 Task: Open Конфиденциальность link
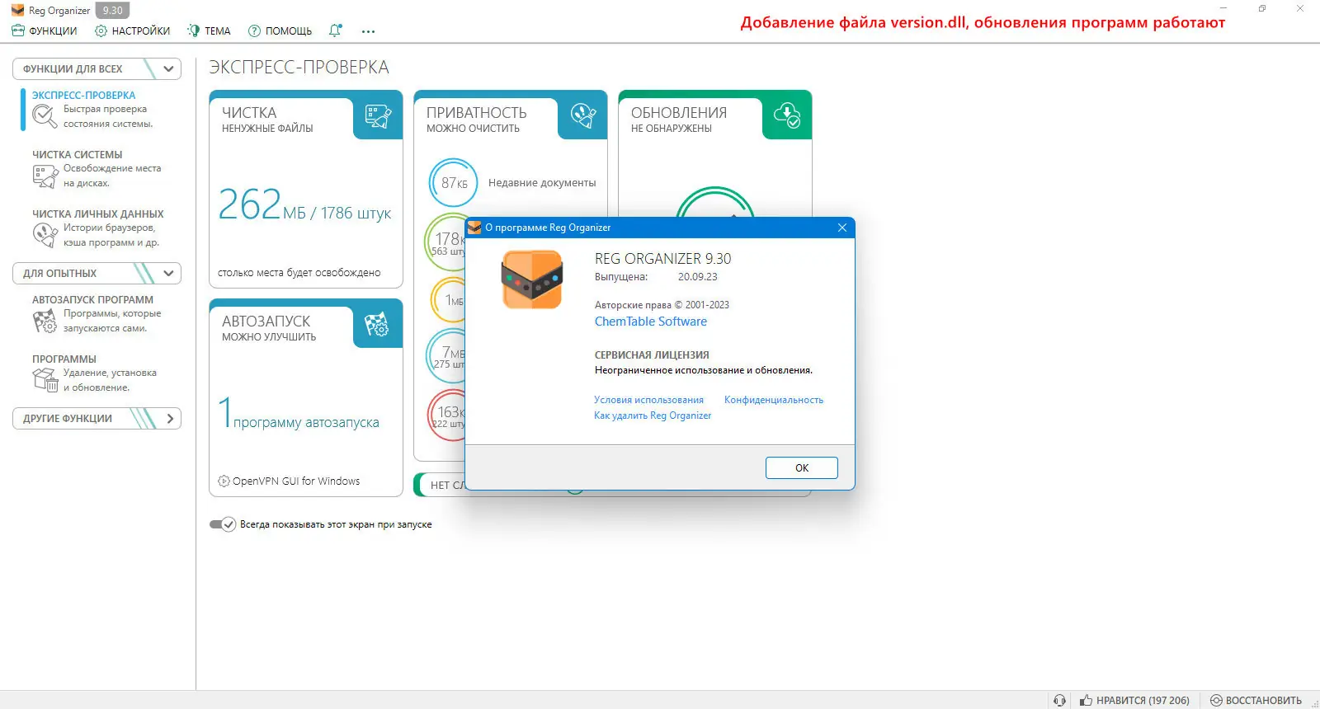[774, 400]
